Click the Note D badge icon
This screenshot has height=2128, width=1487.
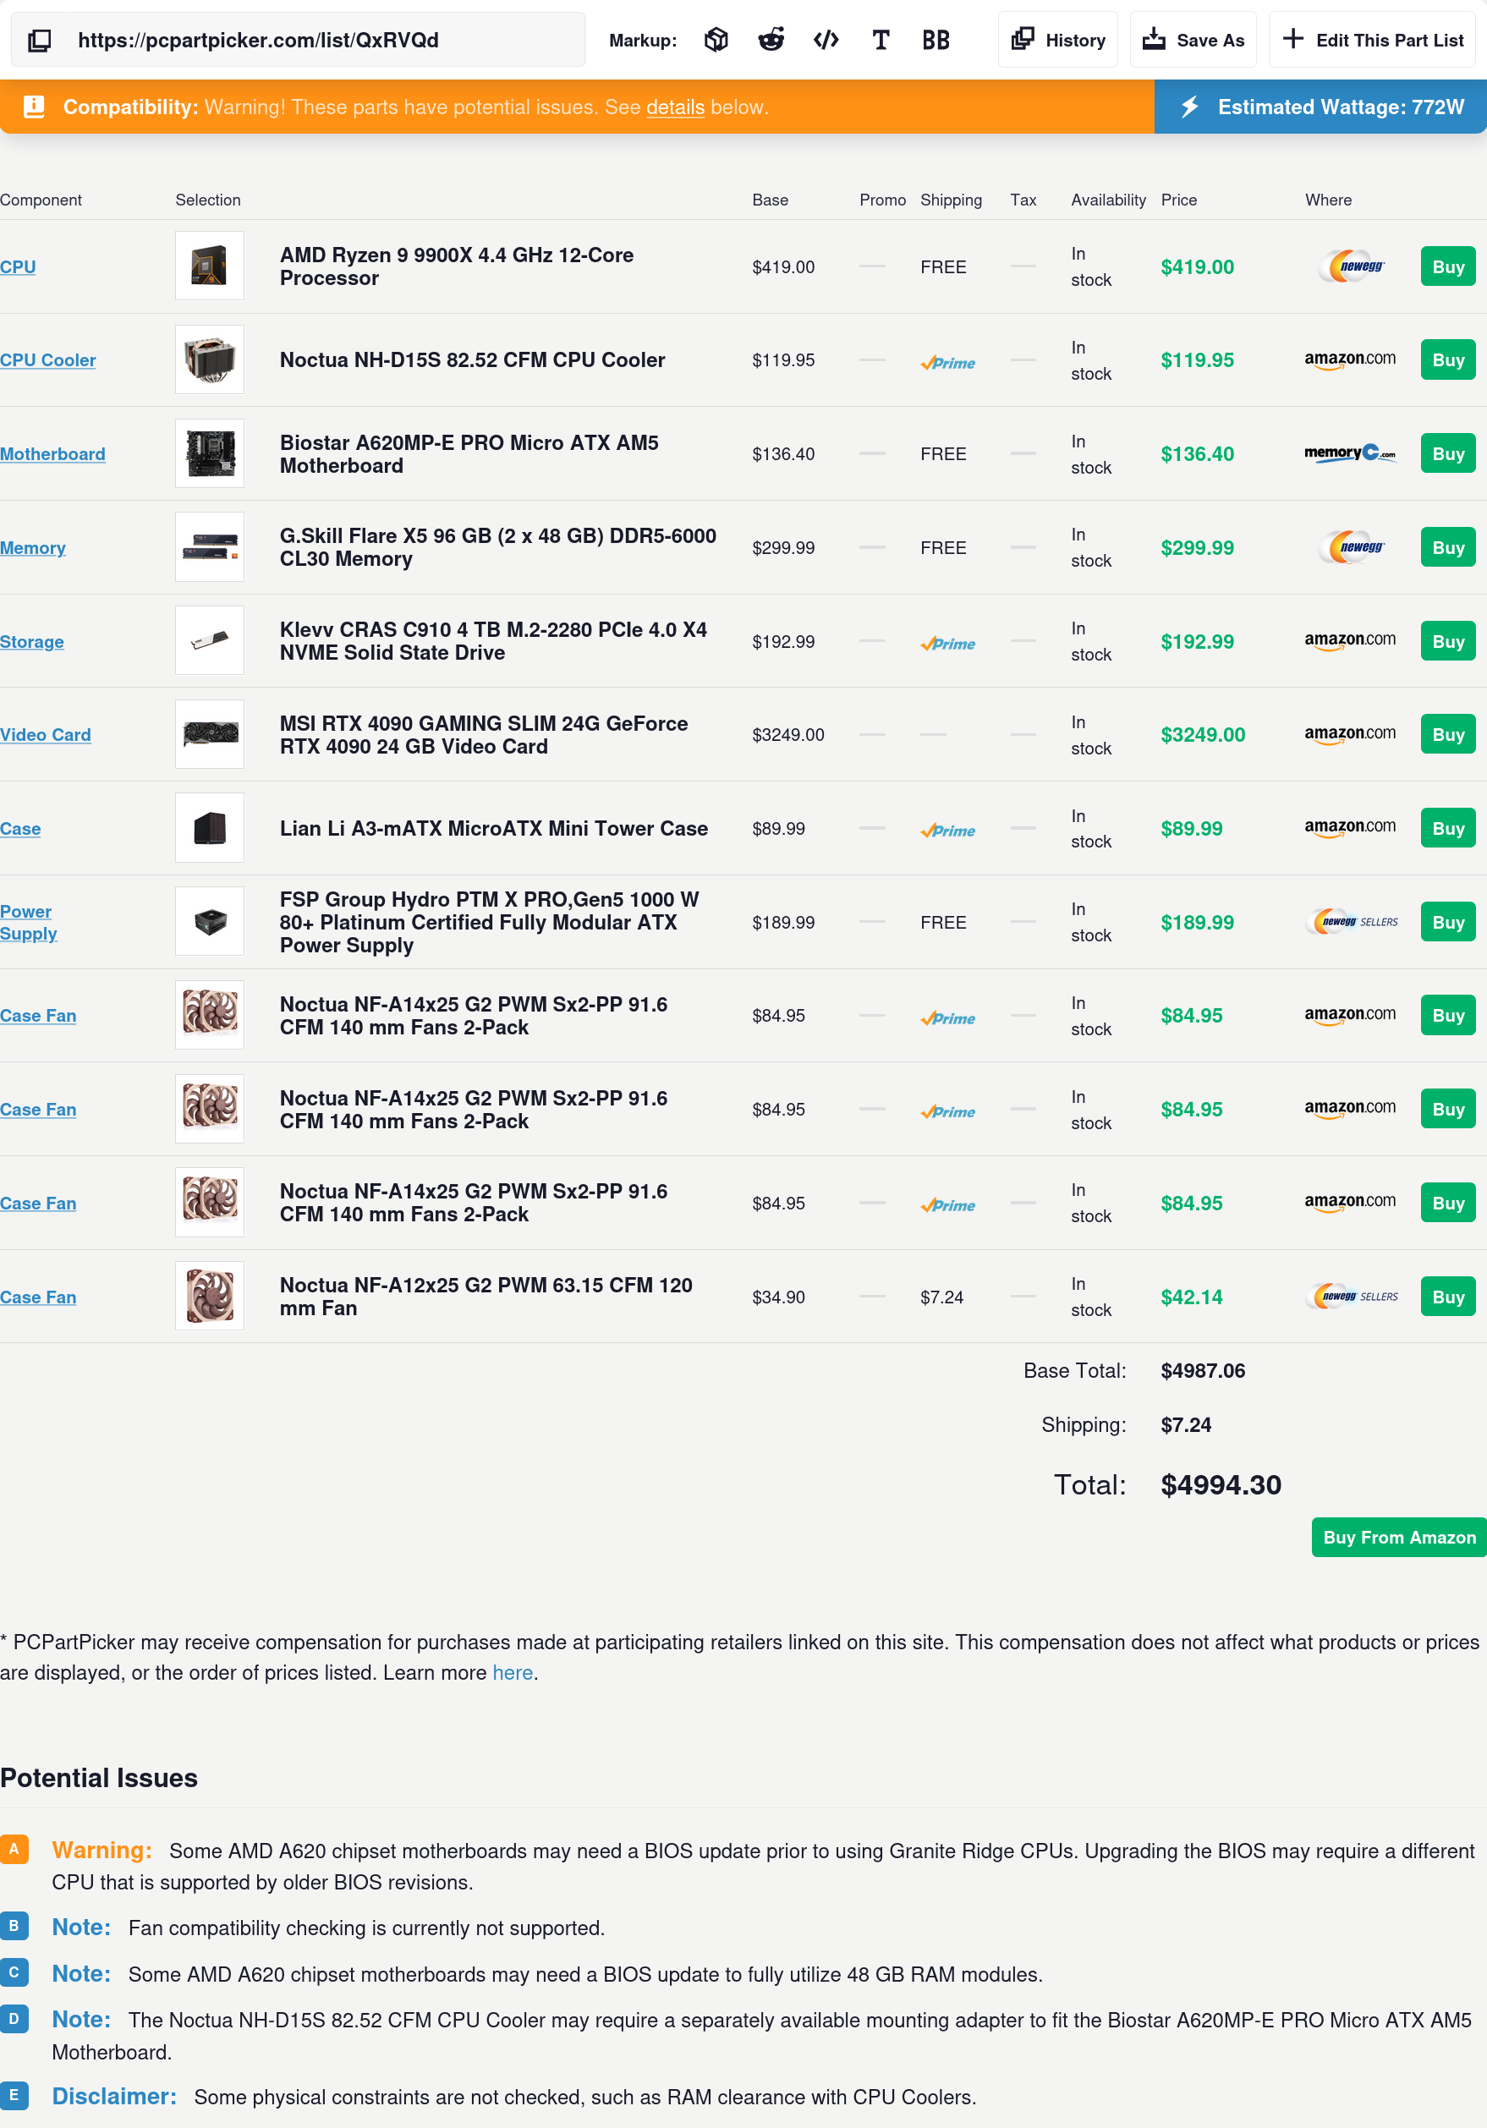(14, 2018)
